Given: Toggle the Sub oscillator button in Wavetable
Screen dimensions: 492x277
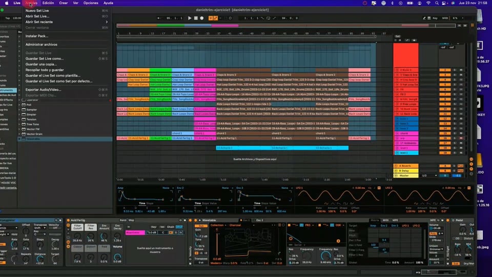Looking at the screenshot, I should (201, 226).
